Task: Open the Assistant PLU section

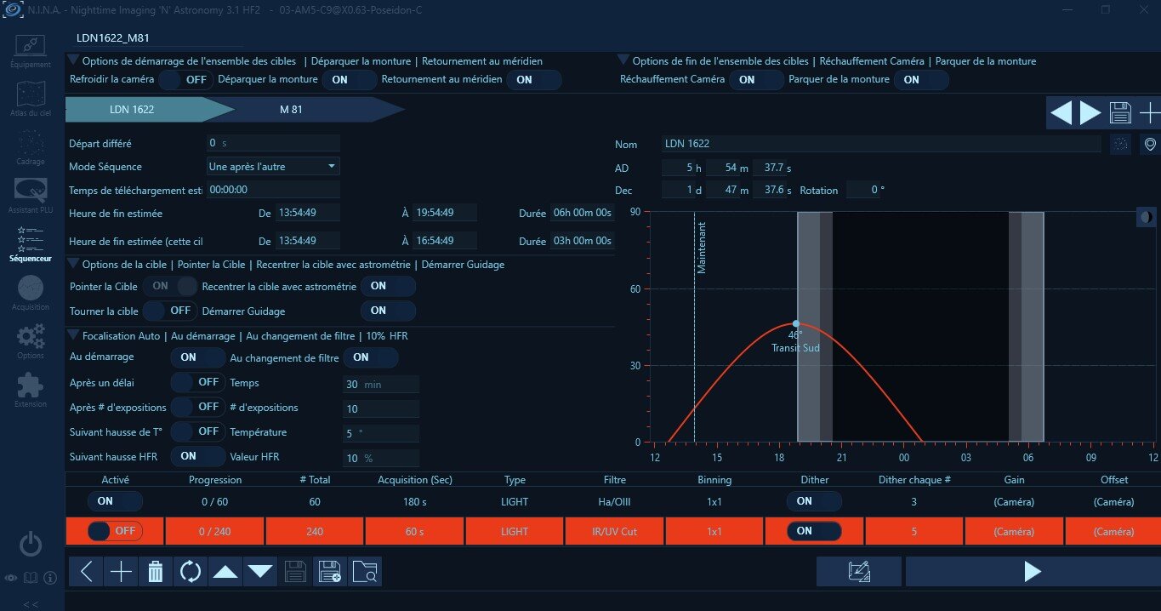Action: pos(31,195)
